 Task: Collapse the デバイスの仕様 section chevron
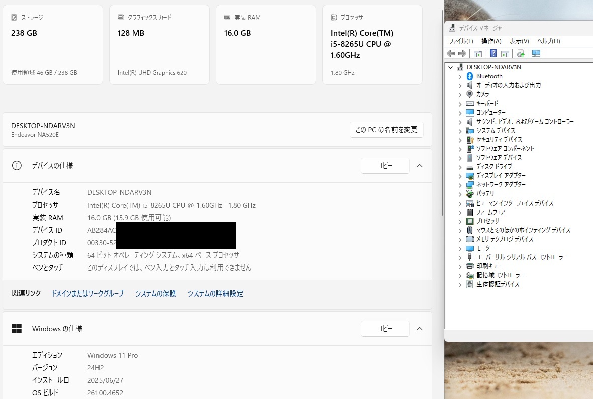[420, 166]
